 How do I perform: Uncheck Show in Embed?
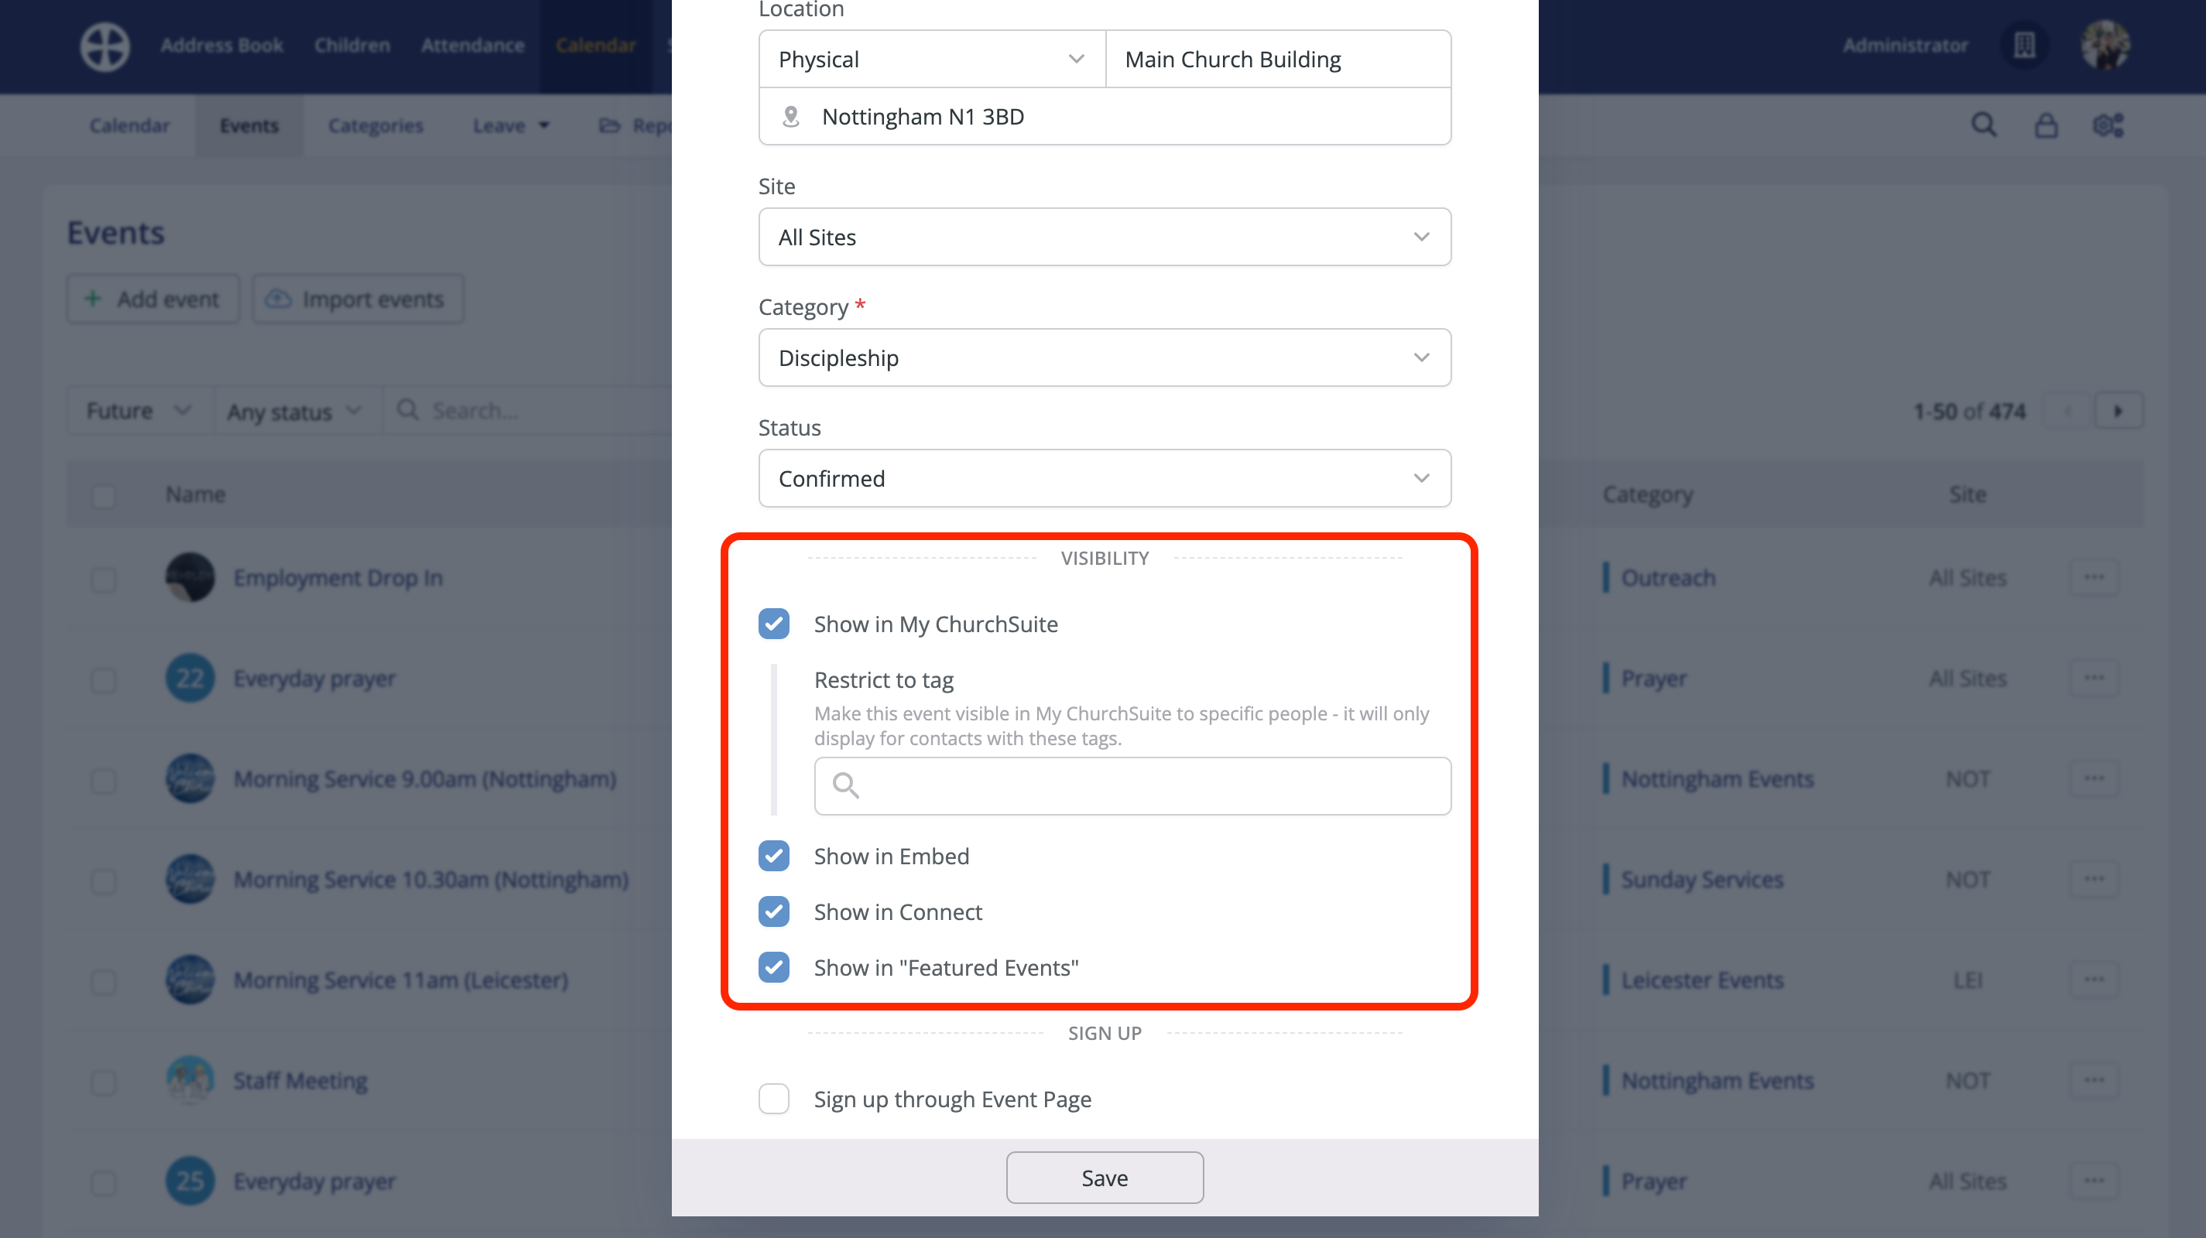[773, 855]
